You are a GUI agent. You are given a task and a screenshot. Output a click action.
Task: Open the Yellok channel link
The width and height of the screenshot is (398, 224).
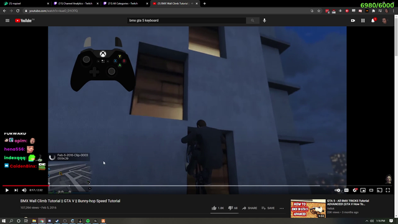(x=330, y=208)
